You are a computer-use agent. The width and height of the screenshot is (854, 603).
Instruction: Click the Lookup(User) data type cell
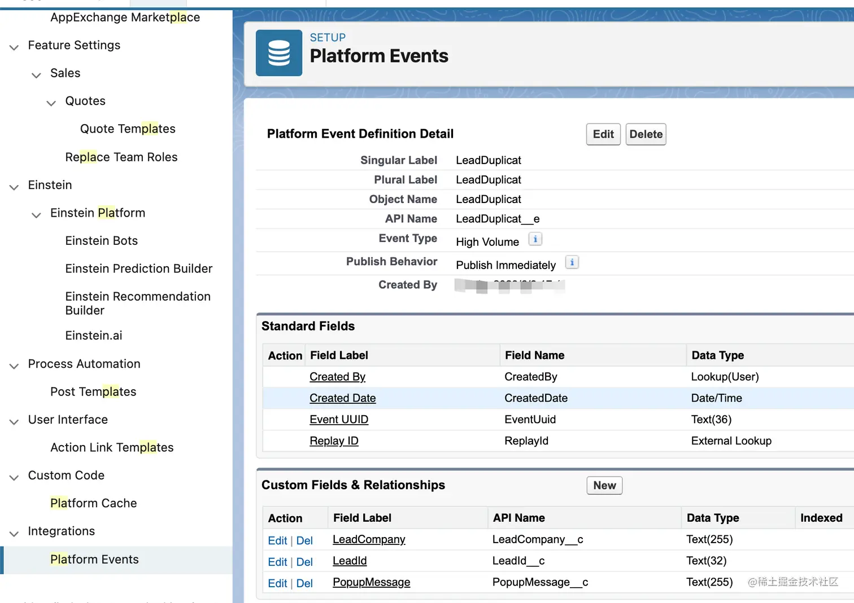pos(725,377)
